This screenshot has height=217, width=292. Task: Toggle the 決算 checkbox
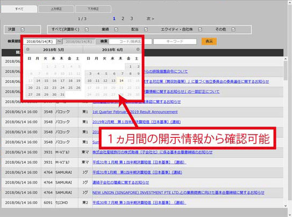(23, 30)
